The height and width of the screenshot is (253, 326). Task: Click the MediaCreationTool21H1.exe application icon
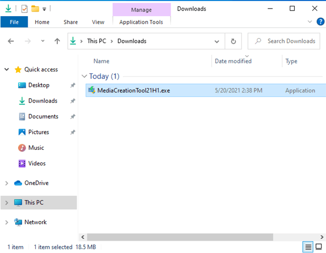click(92, 90)
